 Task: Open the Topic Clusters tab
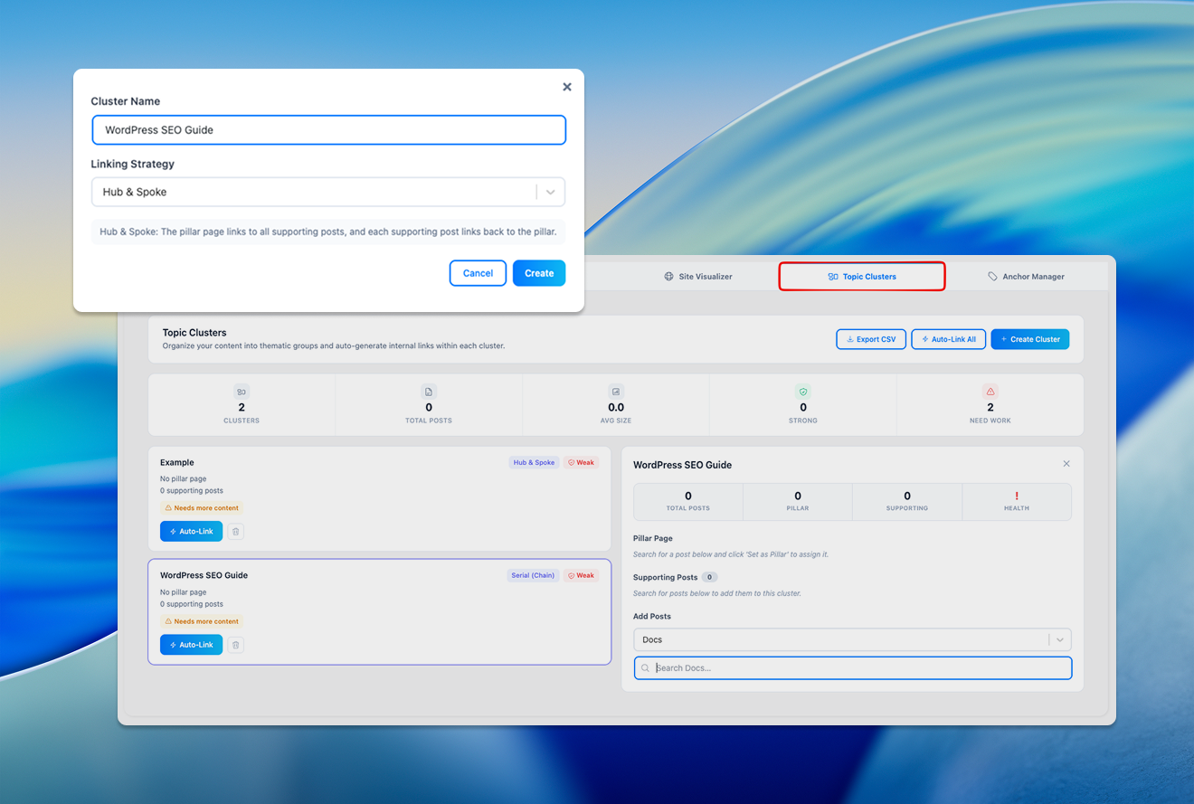[x=862, y=277]
